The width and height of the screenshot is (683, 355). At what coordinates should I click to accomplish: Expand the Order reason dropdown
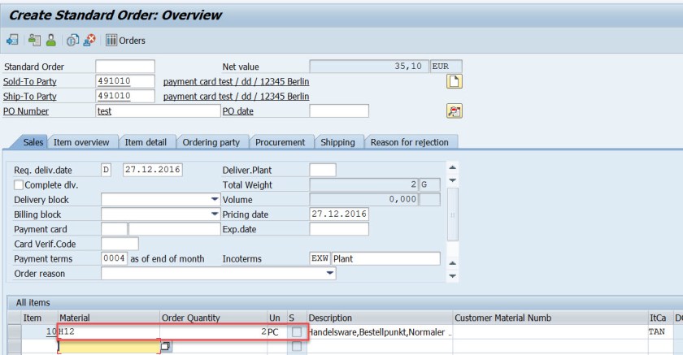tap(330, 274)
